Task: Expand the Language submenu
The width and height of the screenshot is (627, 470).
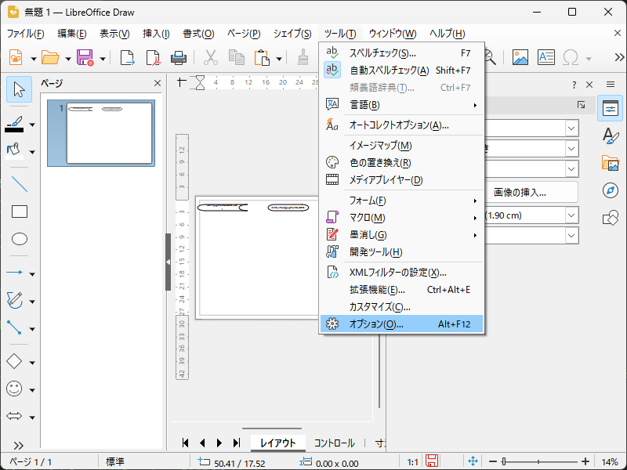Action: [x=402, y=105]
